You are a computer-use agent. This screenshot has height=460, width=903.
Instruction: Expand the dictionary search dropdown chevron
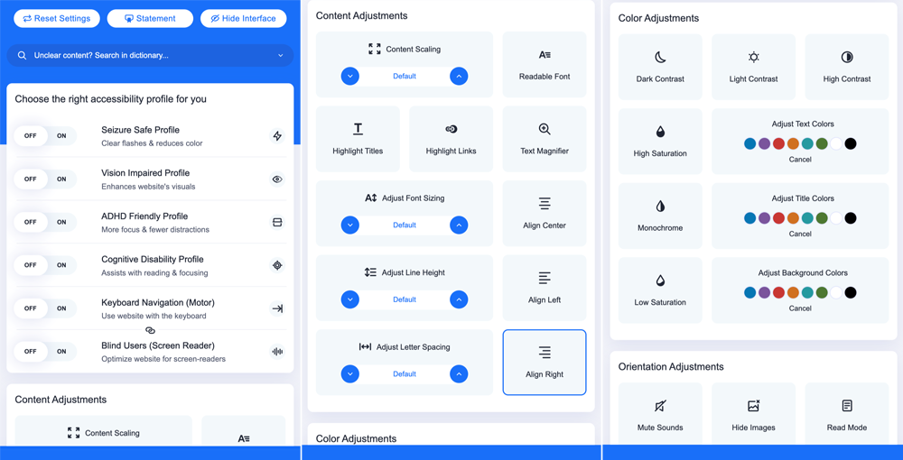(280, 56)
